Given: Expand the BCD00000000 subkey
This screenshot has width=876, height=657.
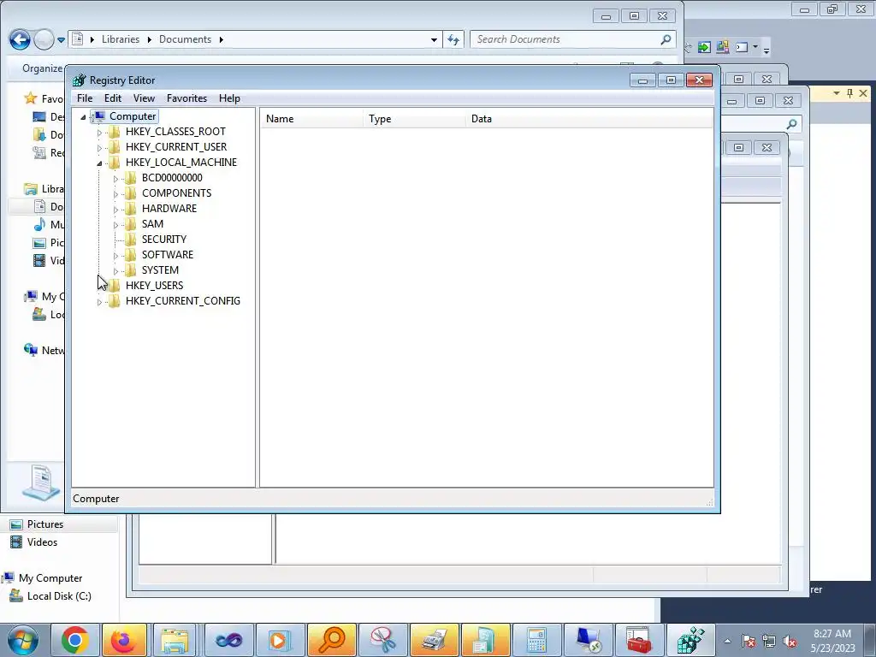Looking at the screenshot, I should [115, 179].
